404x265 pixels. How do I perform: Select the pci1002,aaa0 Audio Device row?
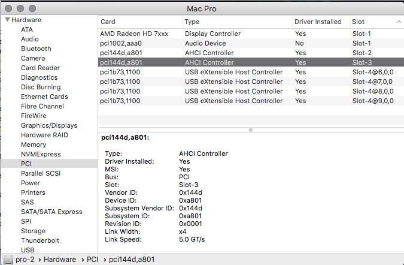[251, 43]
